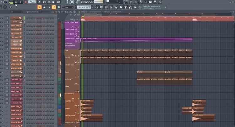Toggle snare channel select LED

[24, 22]
